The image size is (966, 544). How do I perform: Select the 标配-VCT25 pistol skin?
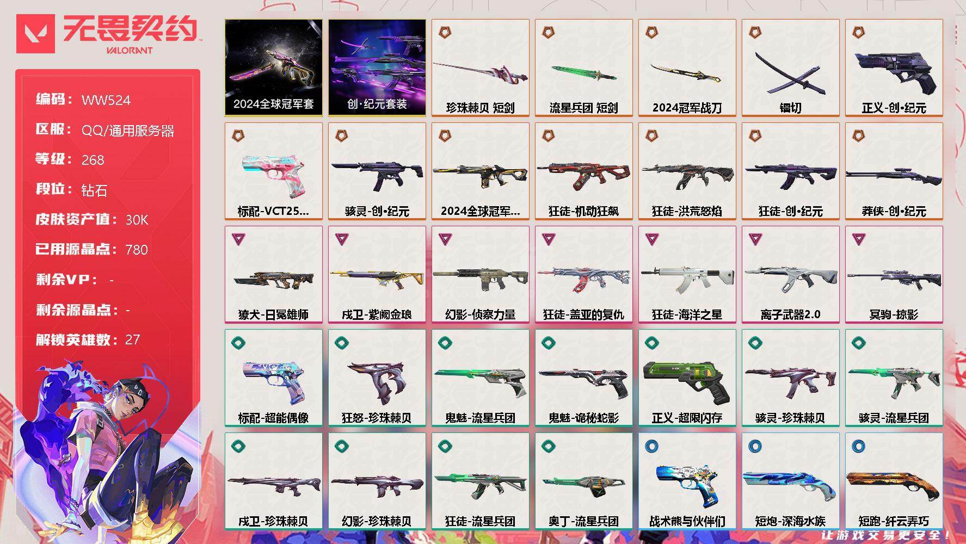(274, 171)
